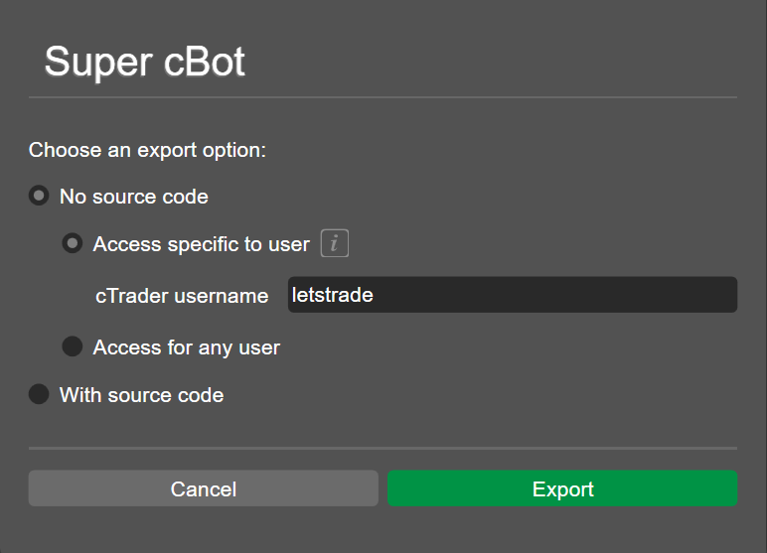Select the No source code radio button
This screenshot has height=553, width=767.
click(x=39, y=197)
